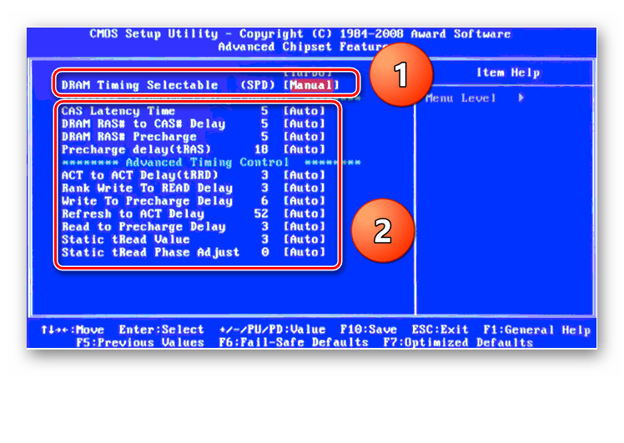The height and width of the screenshot is (443, 624).
Task: Click the +/-/PU/PD:Value hint
Action: [x=272, y=330]
